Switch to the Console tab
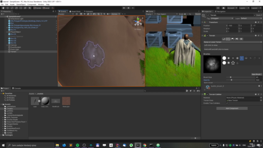The width and height of the screenshot is (263, 148). point(16,88)
